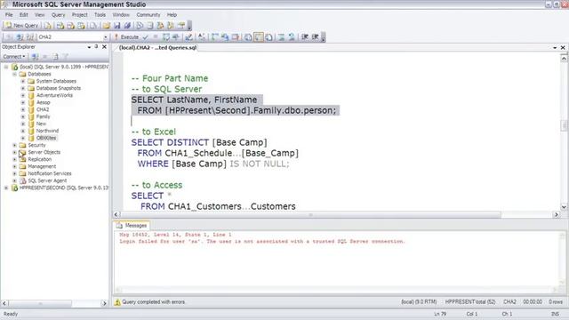Viewport: 569px width, 320px height.
Task: Parse the query with the checkmark icon
Action: [x=145, y=37]
